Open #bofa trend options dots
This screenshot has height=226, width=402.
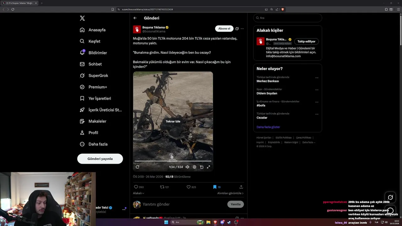click(317, 102)
